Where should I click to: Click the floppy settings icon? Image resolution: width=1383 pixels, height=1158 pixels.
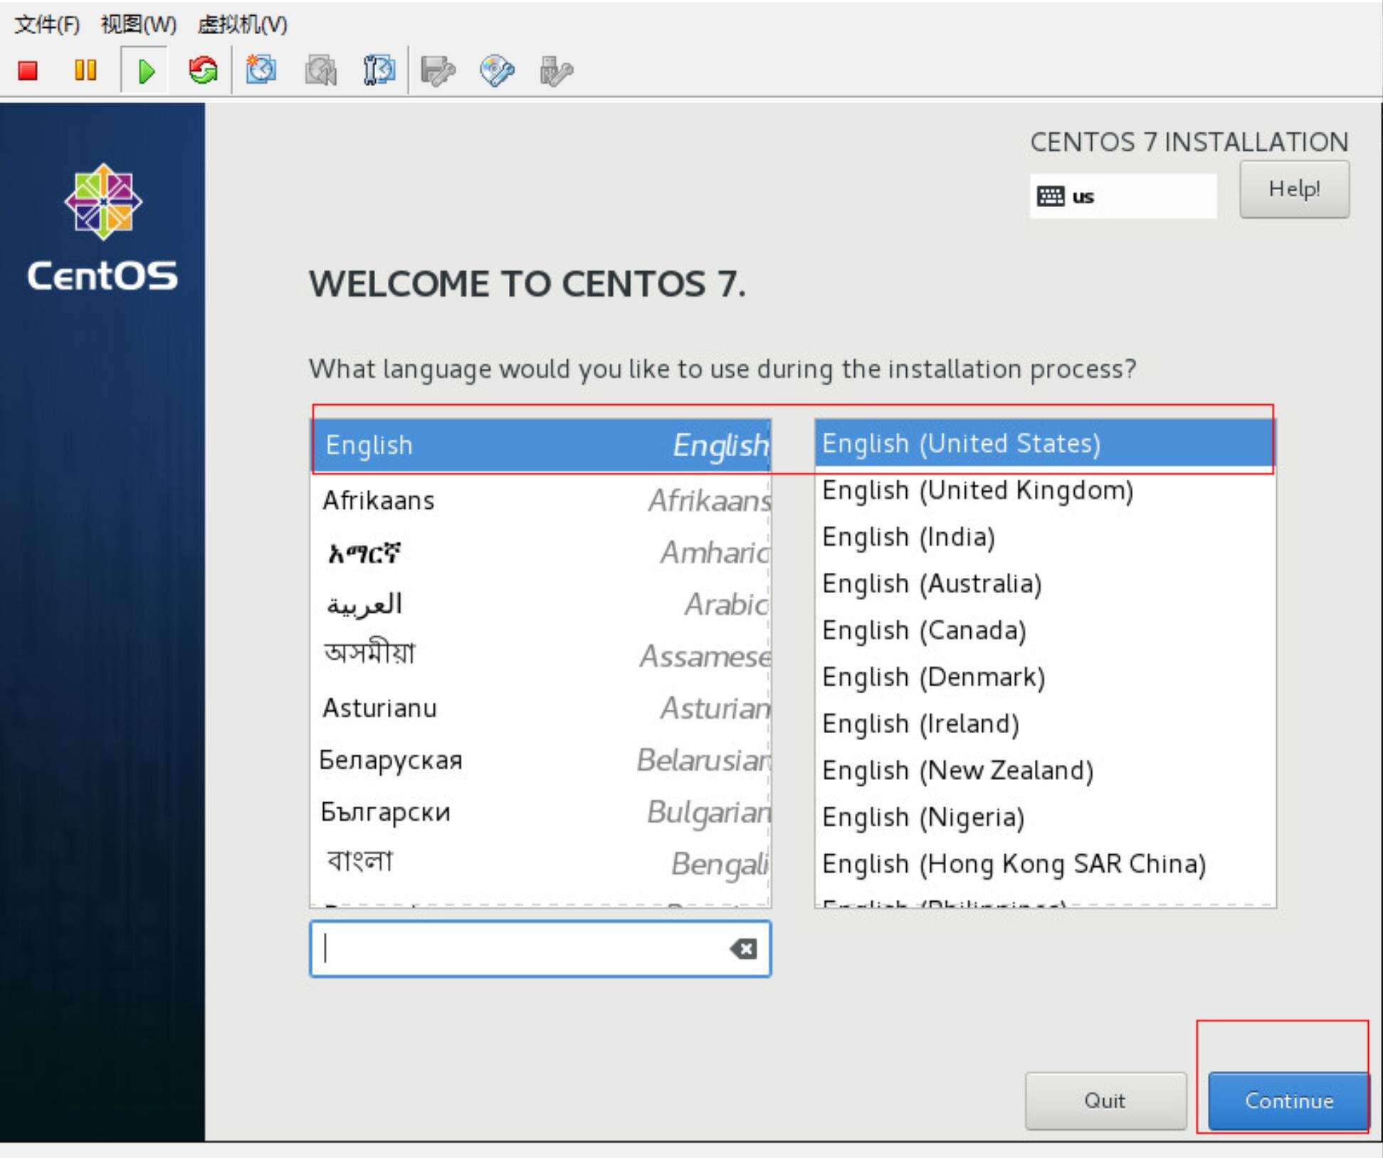[x=437, y=70]
